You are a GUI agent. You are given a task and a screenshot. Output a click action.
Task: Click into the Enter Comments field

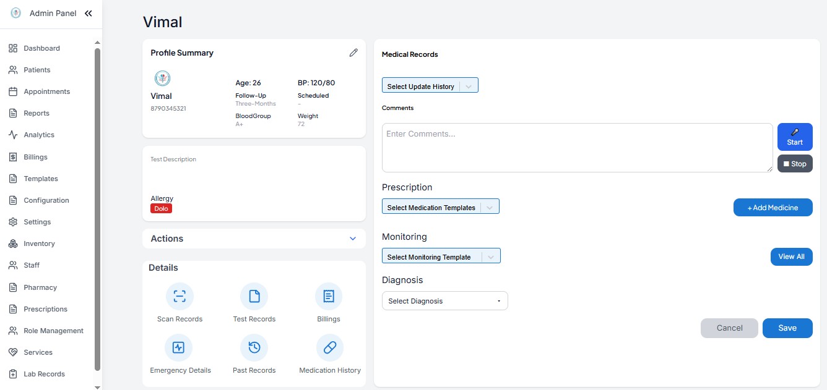point(577,148)
